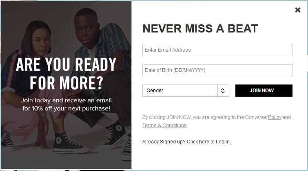
Task: Click the Gender dropdown up-down arrows
Action: click(x=223, y=91)
